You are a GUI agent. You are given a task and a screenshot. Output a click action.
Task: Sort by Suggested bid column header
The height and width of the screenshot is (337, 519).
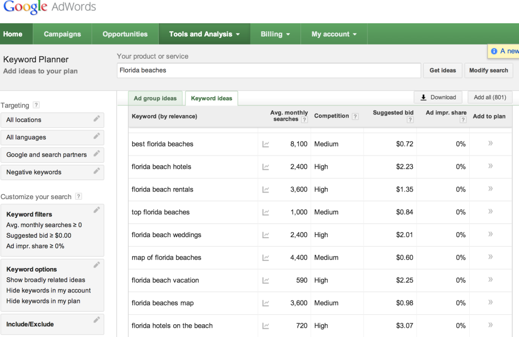393,113
